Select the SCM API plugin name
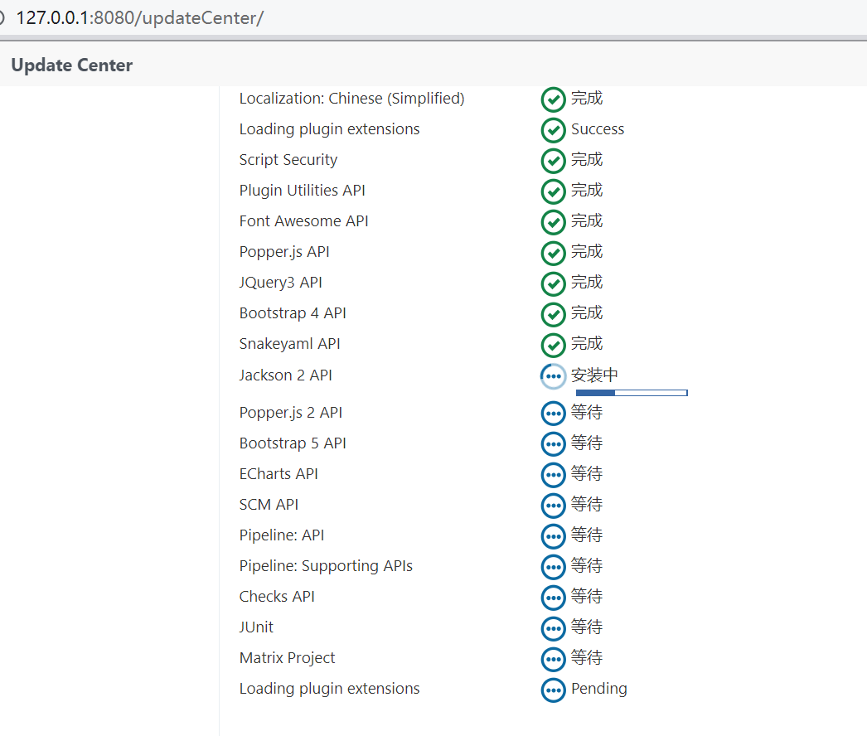 (269, 505)
